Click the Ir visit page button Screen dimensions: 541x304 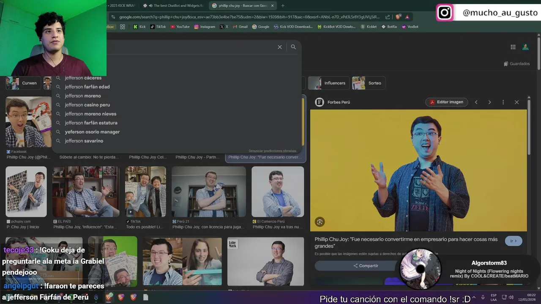514,241
